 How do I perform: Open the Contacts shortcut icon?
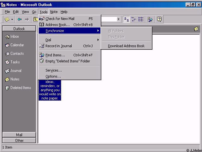pos(7,54)
